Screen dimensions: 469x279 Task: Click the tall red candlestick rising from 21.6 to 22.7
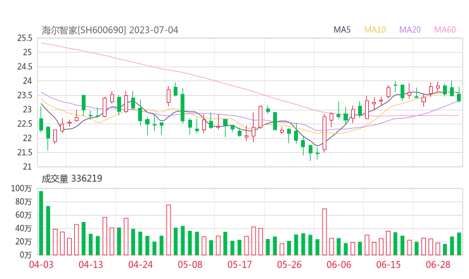click(x=324, y=132)
